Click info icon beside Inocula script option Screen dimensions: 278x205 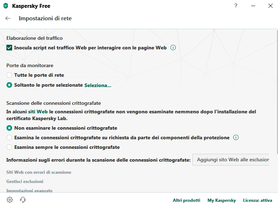point(173,48)
